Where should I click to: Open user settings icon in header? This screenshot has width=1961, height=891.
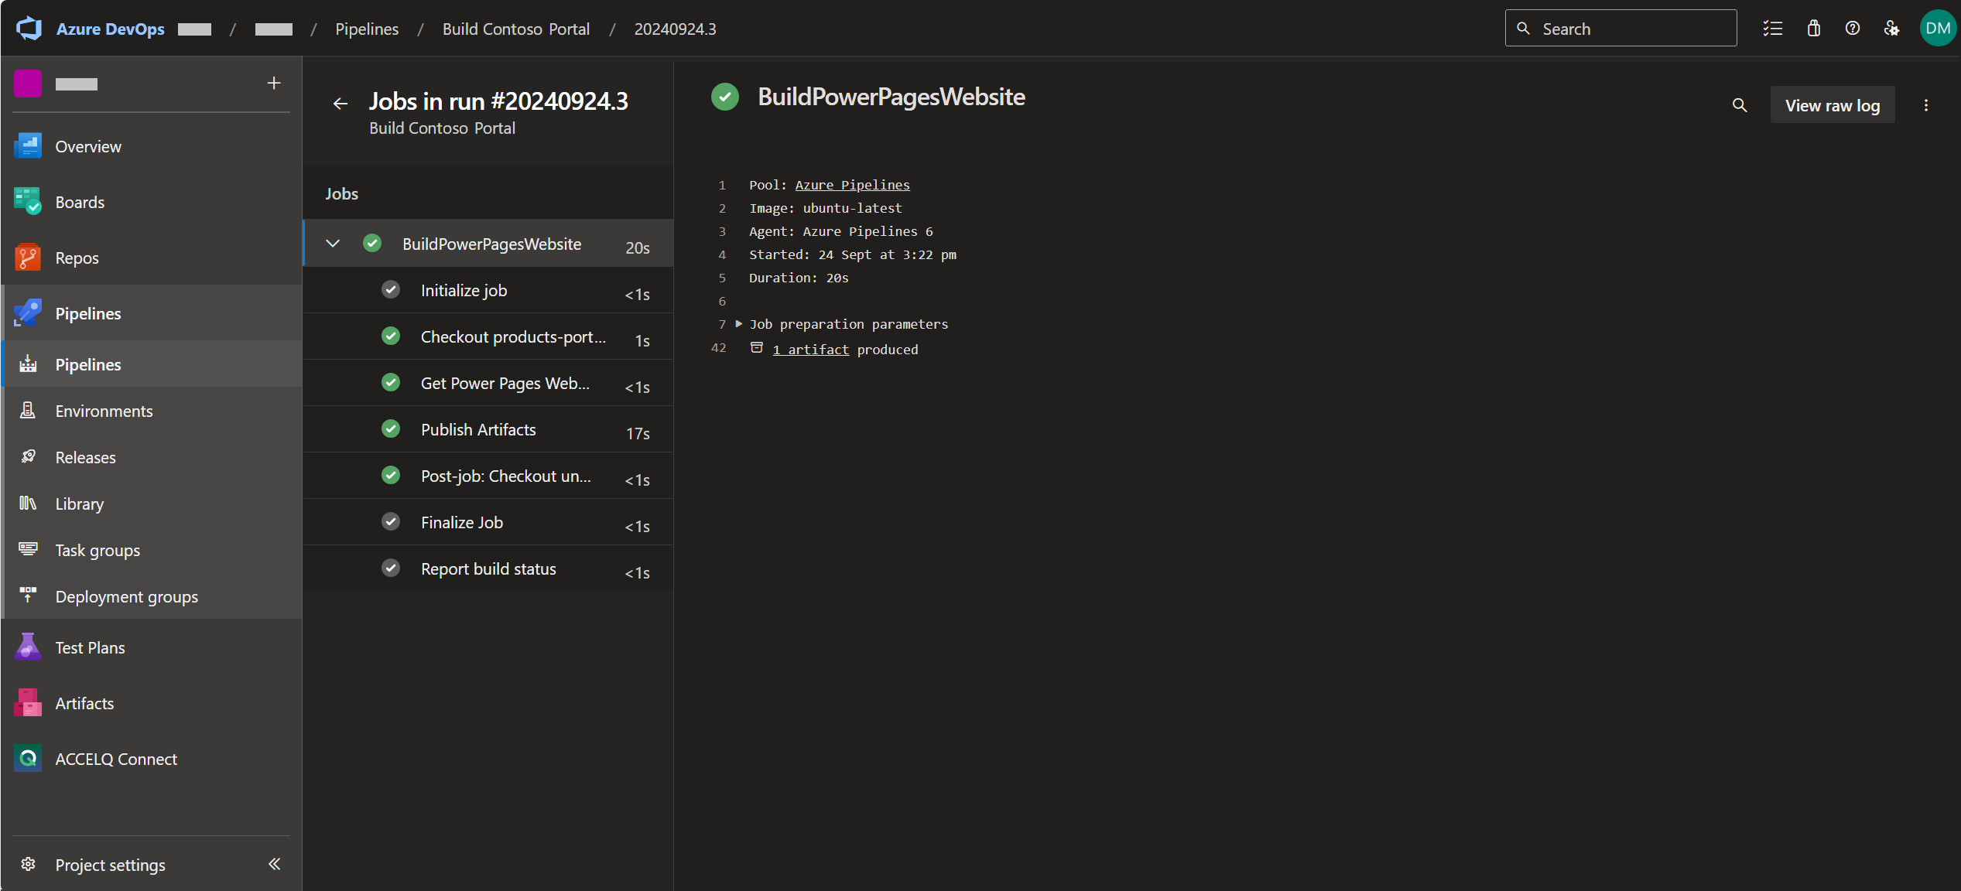point(1891,29)
